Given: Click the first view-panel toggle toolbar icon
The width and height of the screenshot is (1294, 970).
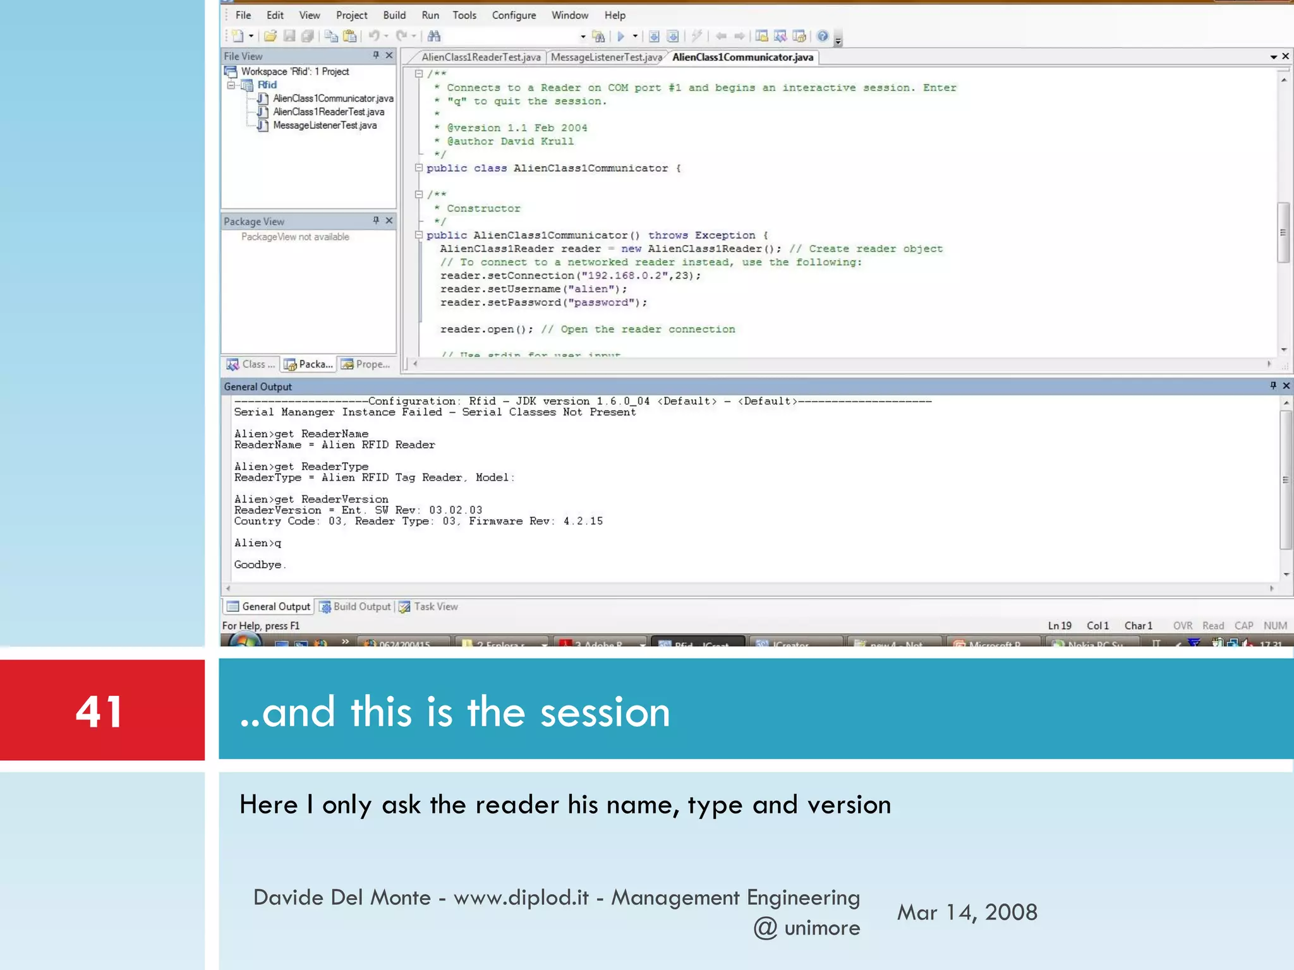Looking at the screenshot, I should [x=762, y=36].
